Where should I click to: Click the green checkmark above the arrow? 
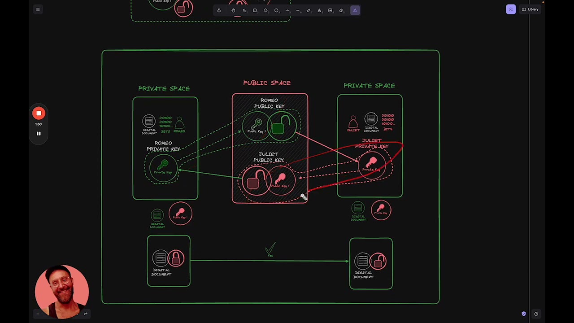click(x=270, y=248)
